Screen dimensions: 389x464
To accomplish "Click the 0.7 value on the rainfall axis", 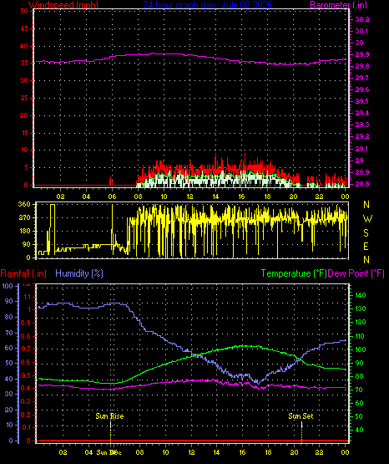I will coord(26,349).
